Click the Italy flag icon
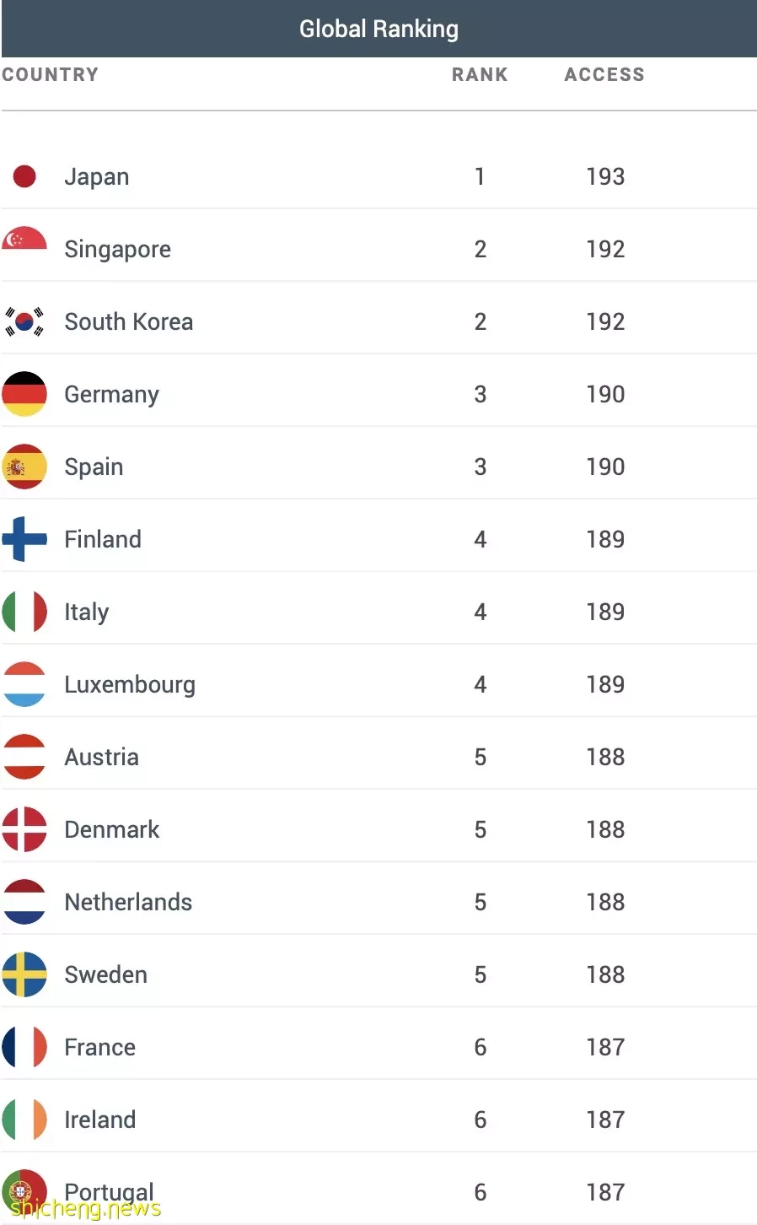 coord(24,612)
